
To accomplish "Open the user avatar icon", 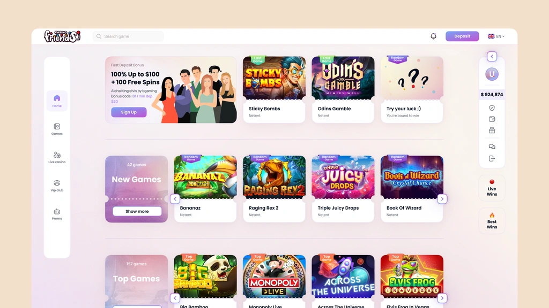I will [x=492, y=74].
